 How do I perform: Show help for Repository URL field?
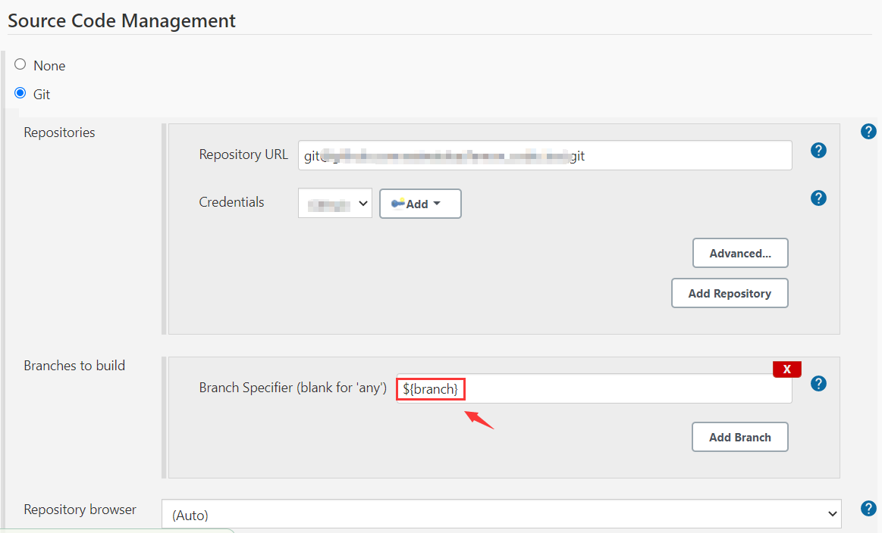(818, 151)
